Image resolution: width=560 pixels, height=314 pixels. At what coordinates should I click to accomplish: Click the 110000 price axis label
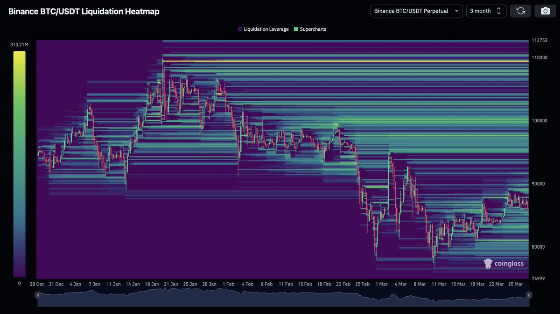coord(539,57)
